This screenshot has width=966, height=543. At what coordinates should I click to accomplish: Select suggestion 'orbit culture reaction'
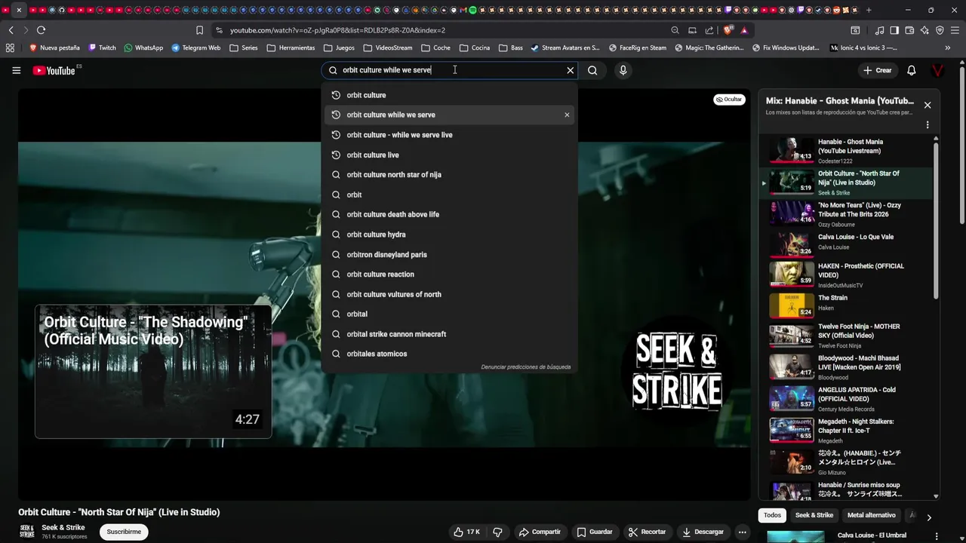pos(450,275)
